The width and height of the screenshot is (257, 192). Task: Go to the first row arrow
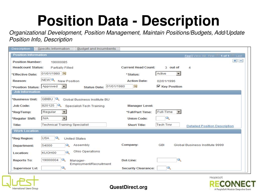(217, 55)
